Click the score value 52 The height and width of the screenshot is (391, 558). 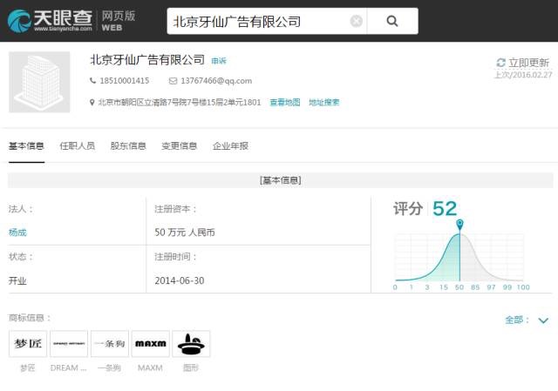tap(445, 208)
